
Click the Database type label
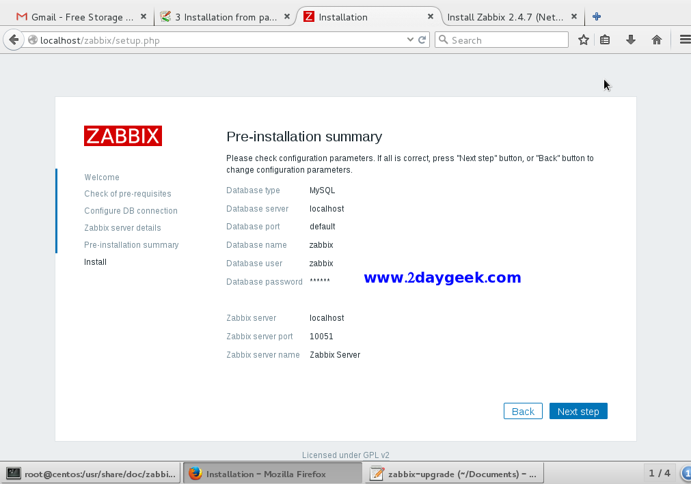click(x=253, y=190)
